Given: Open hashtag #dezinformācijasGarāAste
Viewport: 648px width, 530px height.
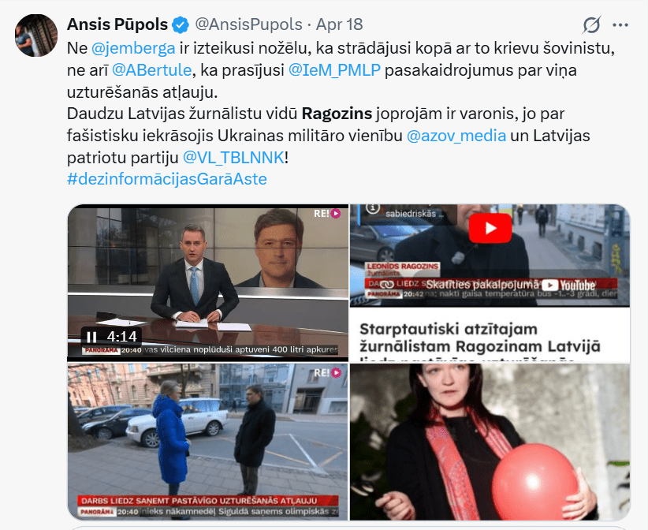Looking at the screenshot, I should coord(167,179).
